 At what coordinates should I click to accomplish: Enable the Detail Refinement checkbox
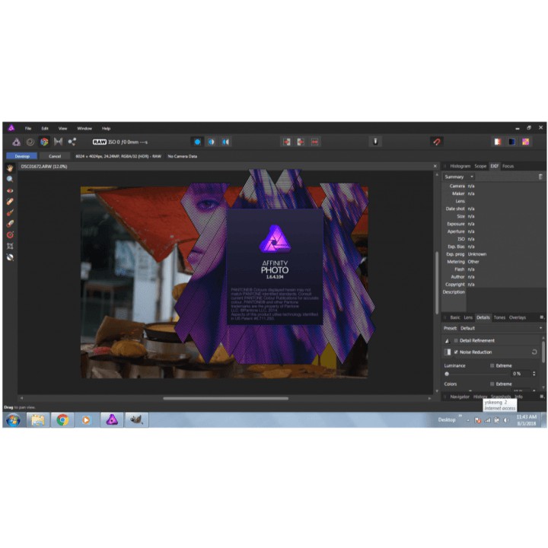pos(456,340)
